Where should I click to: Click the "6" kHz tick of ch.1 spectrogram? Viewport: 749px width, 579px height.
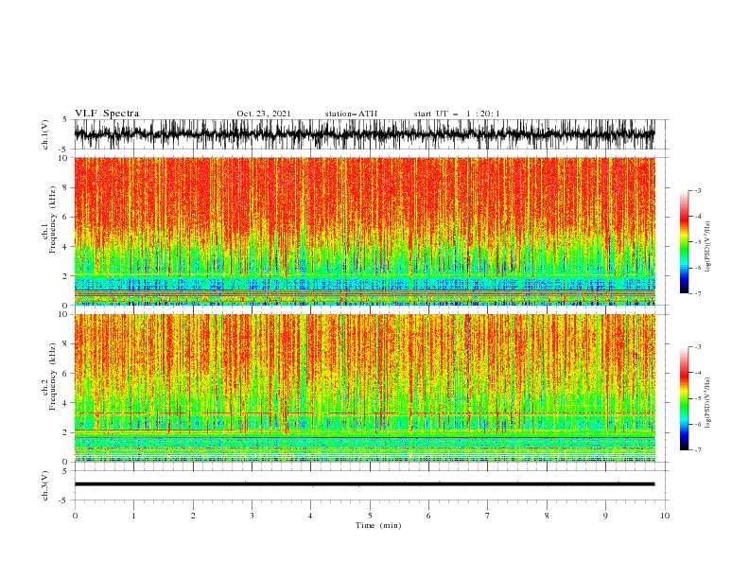tap(67, 217)
